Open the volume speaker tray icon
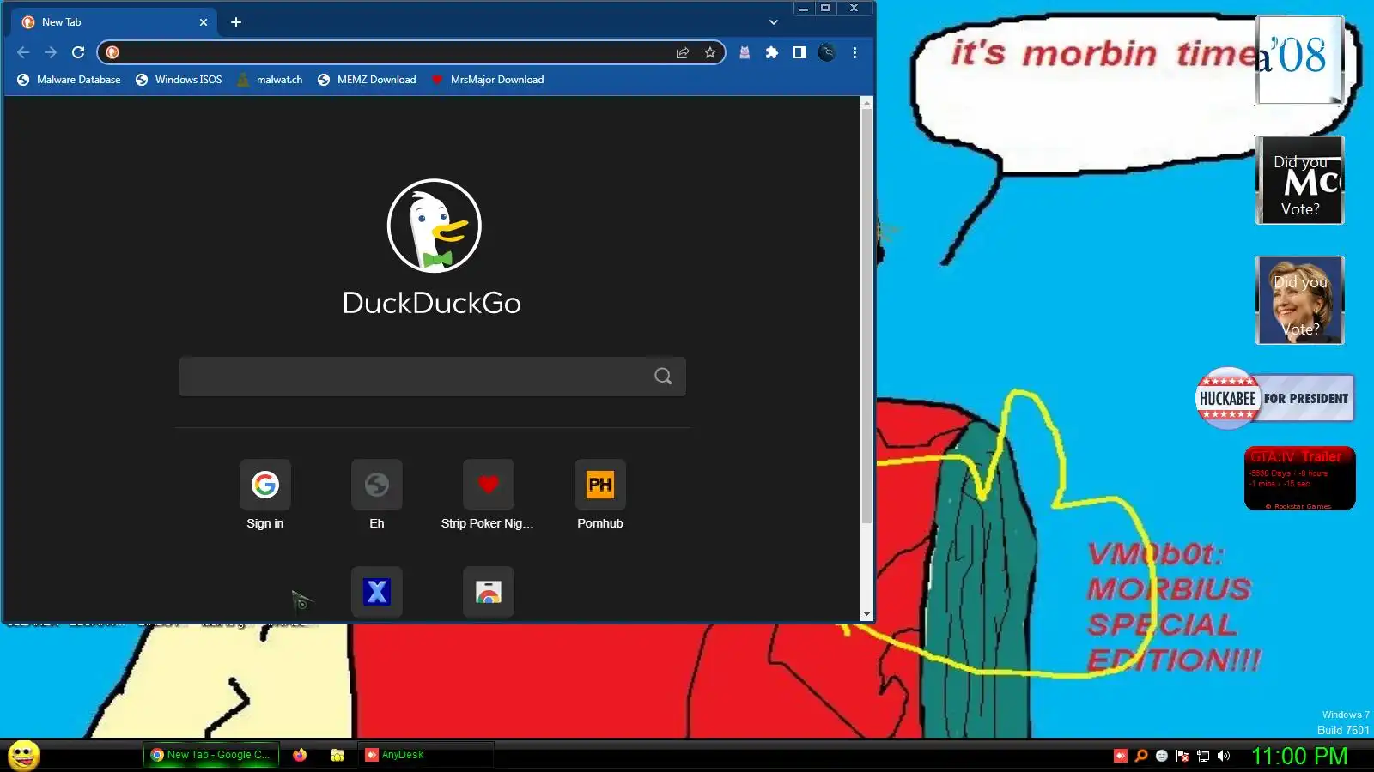The height and width of the screenshot is (772, 1374). 1224,756
